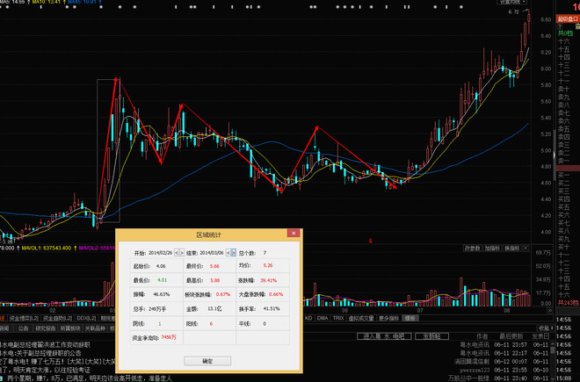Click the red $ marker under chart
This screenshot has width=580, height=382.
[370, 241]
